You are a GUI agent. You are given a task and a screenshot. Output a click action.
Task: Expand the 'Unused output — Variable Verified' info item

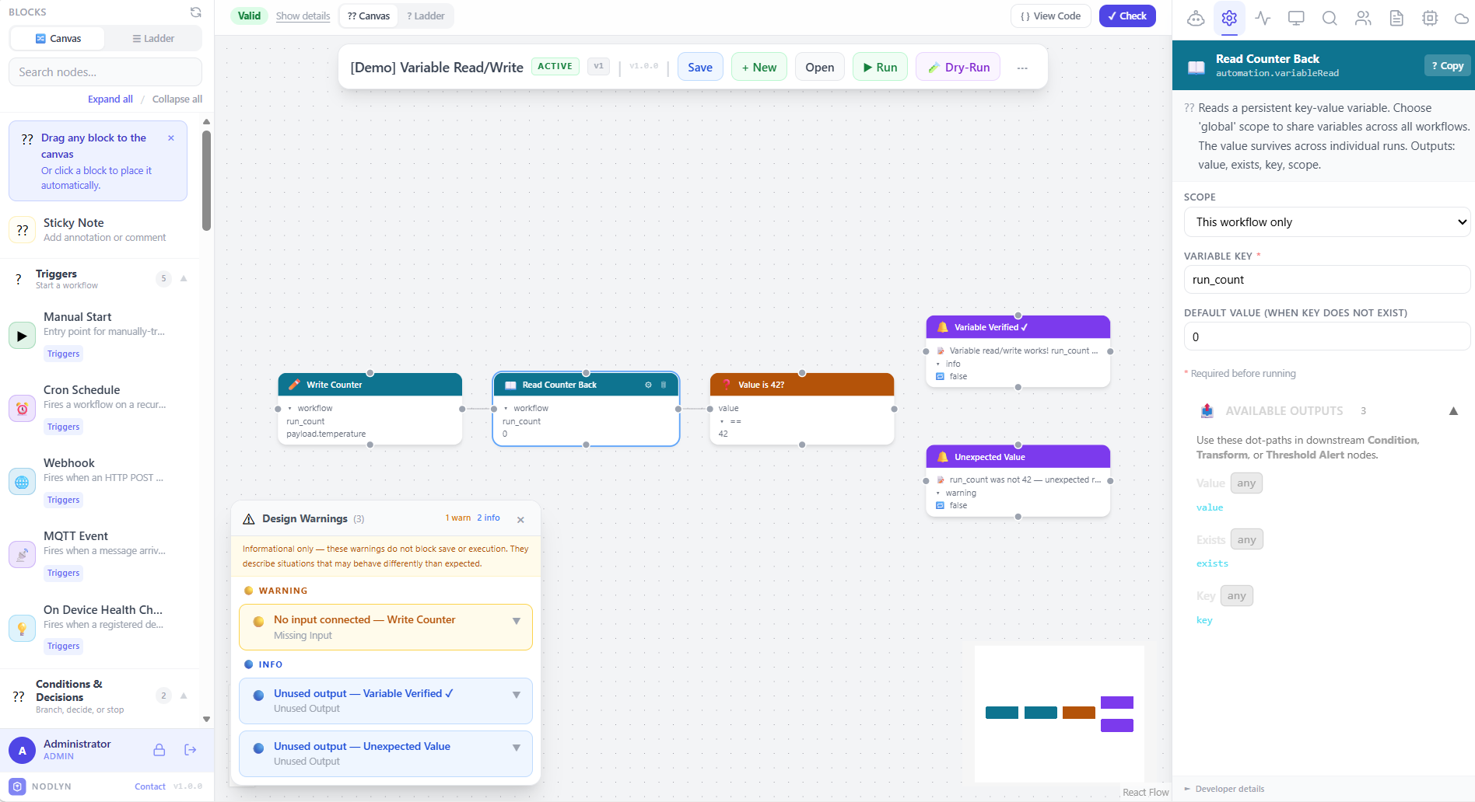517,695
